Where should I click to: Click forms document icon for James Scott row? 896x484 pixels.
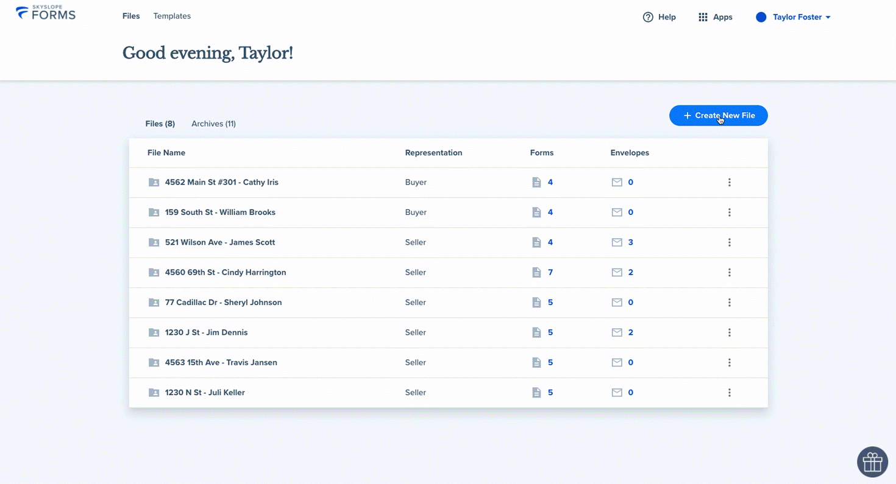(x=536, y=242)
